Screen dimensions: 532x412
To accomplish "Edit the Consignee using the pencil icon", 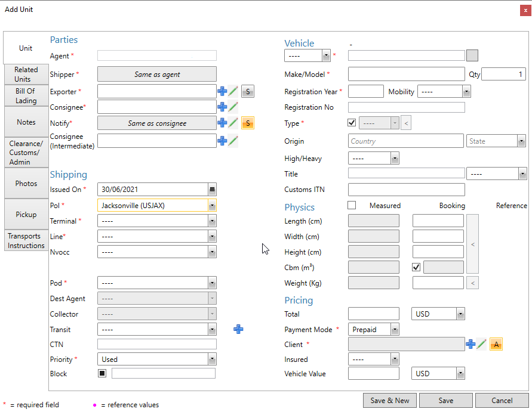I will click(233, 107).
